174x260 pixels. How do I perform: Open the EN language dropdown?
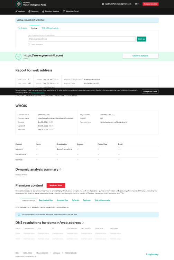(x=137, y=4)
